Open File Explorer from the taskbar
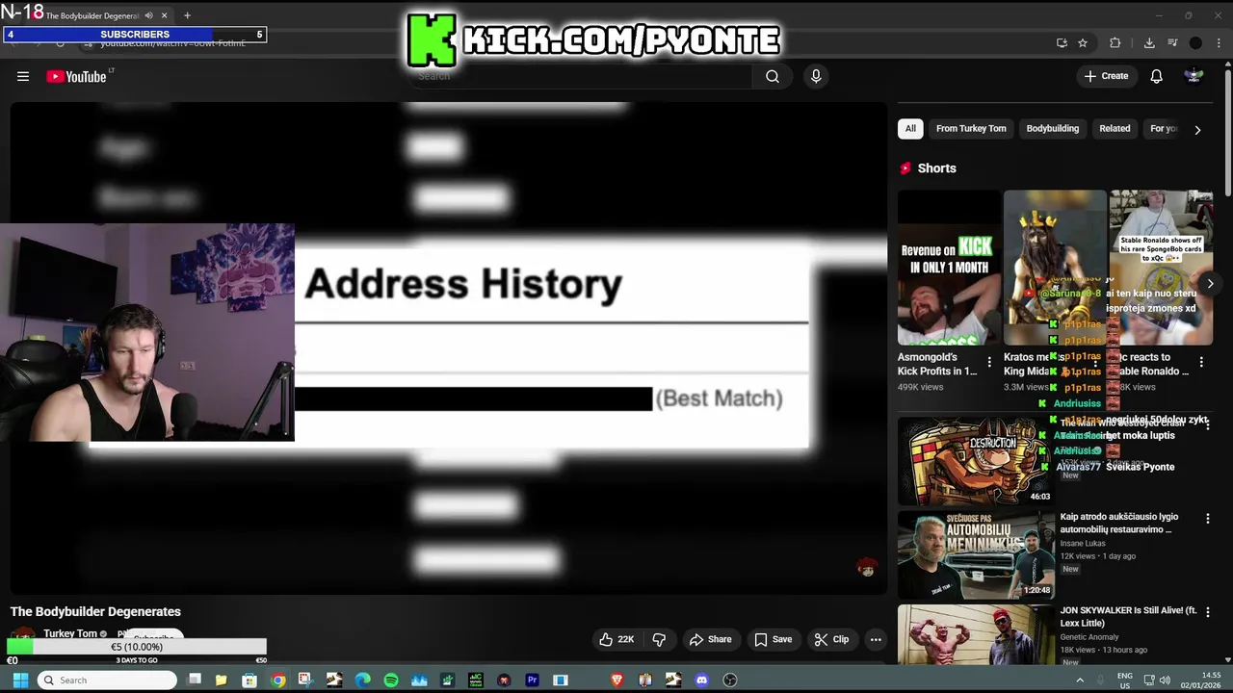The image size is (1233, 693). [221, 680]
